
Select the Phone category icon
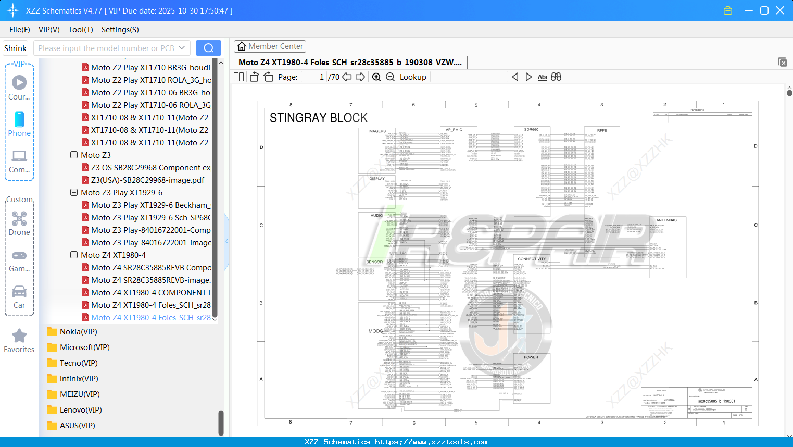[x=19, y=125]
